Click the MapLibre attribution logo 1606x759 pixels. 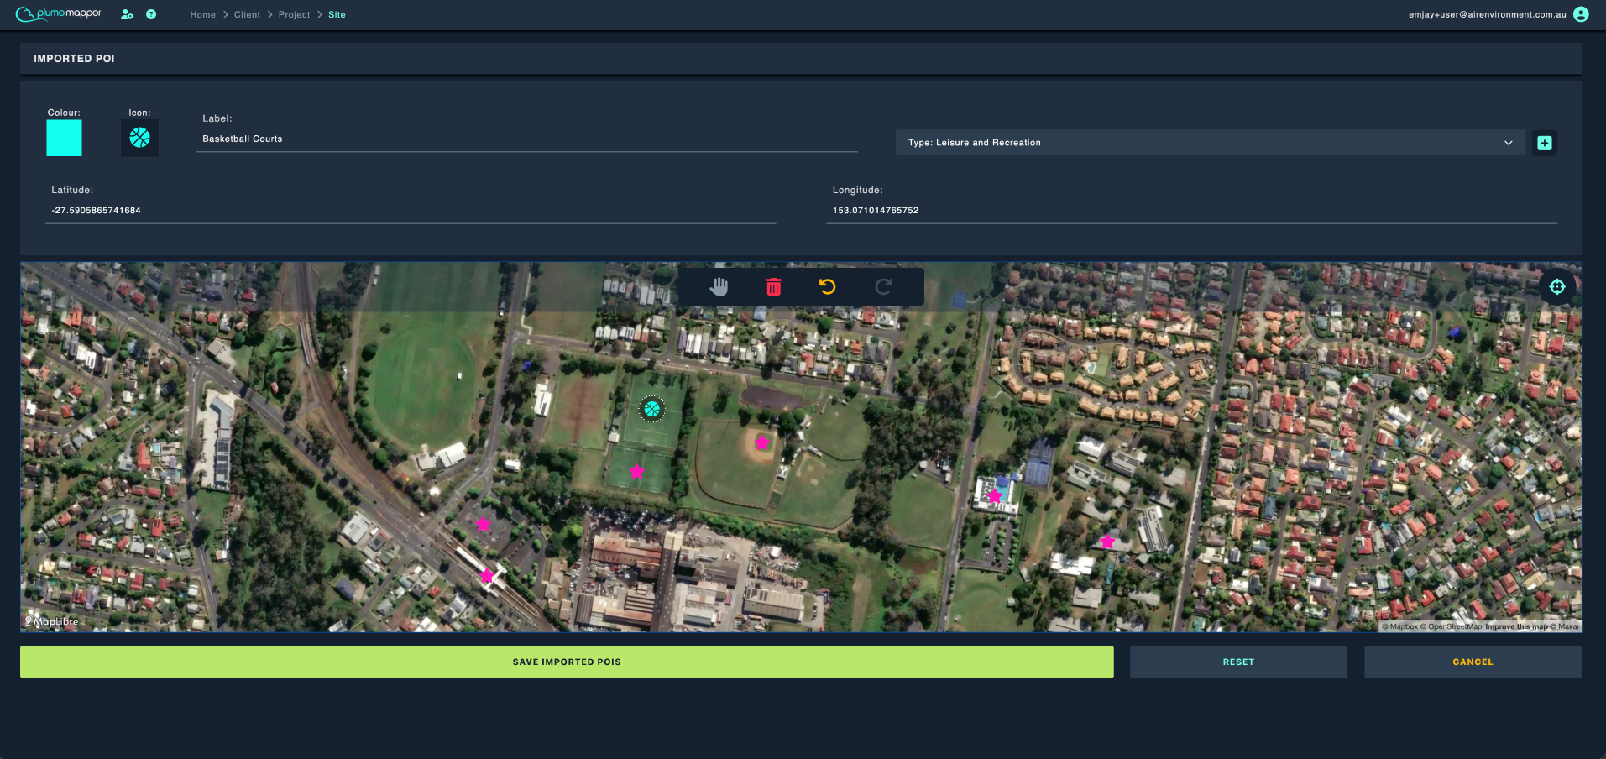point(52,621)
